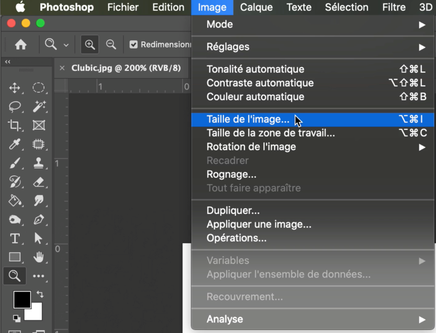Swap foreground and background colors
The width and height of the screenshot is (436, 333).
tap(40, 295)
